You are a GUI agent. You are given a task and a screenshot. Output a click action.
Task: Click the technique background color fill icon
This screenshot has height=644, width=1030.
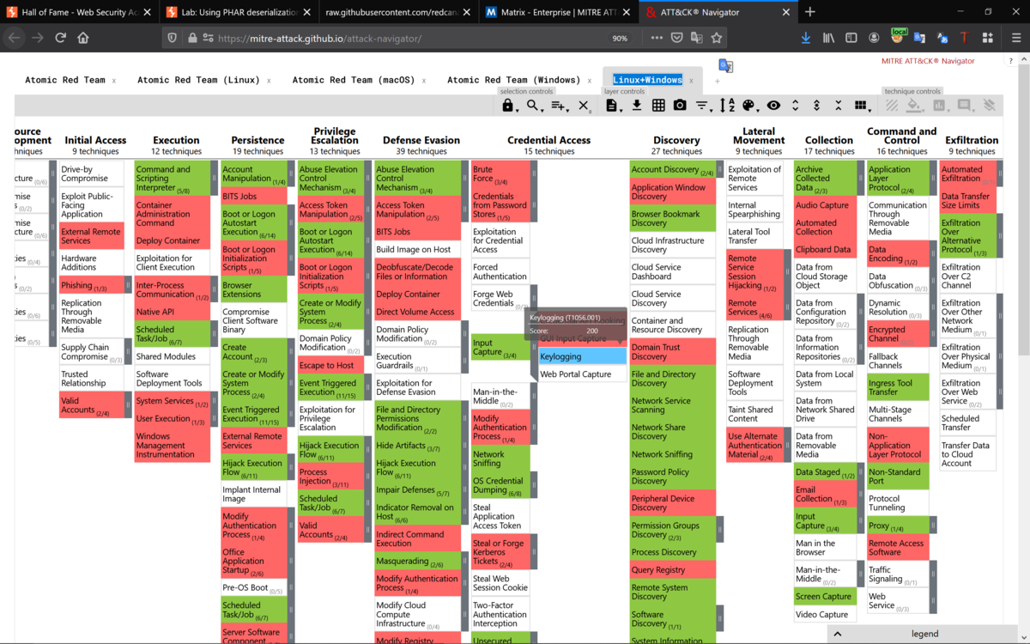tap(915, 106)
